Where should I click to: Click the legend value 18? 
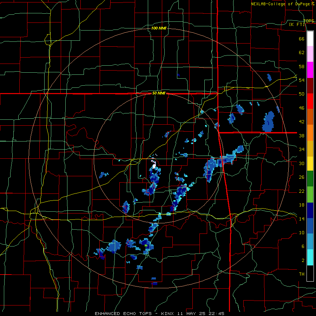click(x=302, y=205)
